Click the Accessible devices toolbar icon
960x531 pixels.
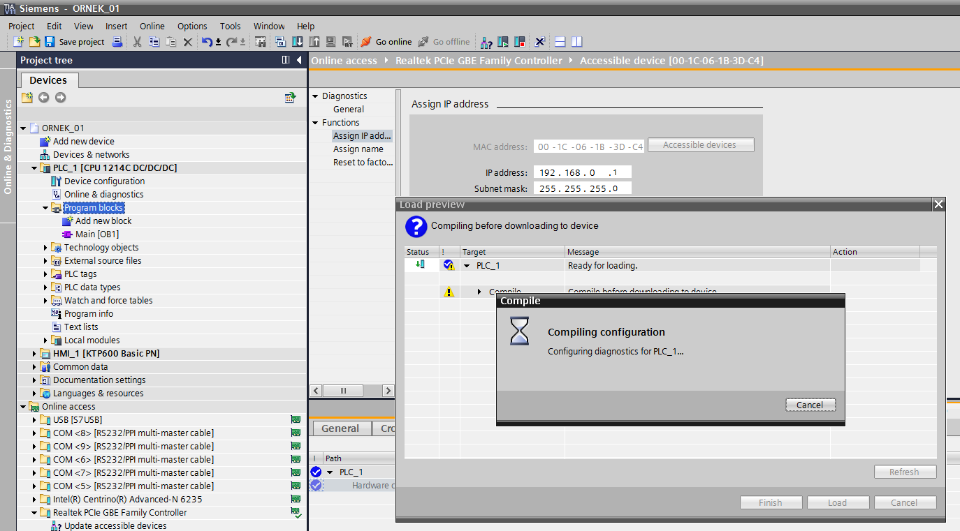coord(486,42)
